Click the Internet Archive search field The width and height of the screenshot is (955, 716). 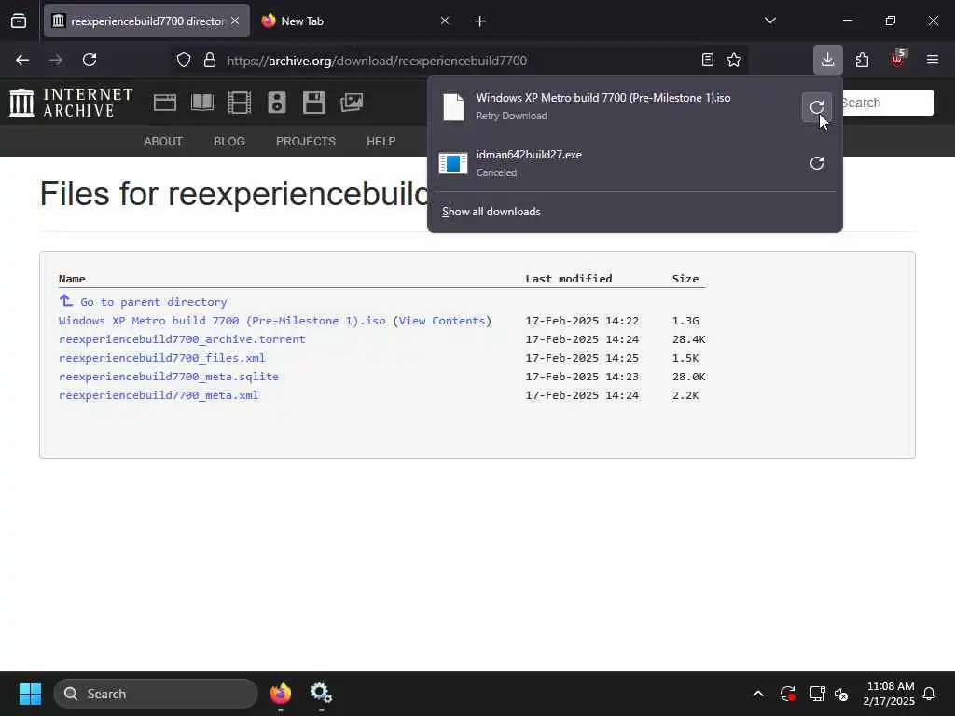(x=887, y=103)
